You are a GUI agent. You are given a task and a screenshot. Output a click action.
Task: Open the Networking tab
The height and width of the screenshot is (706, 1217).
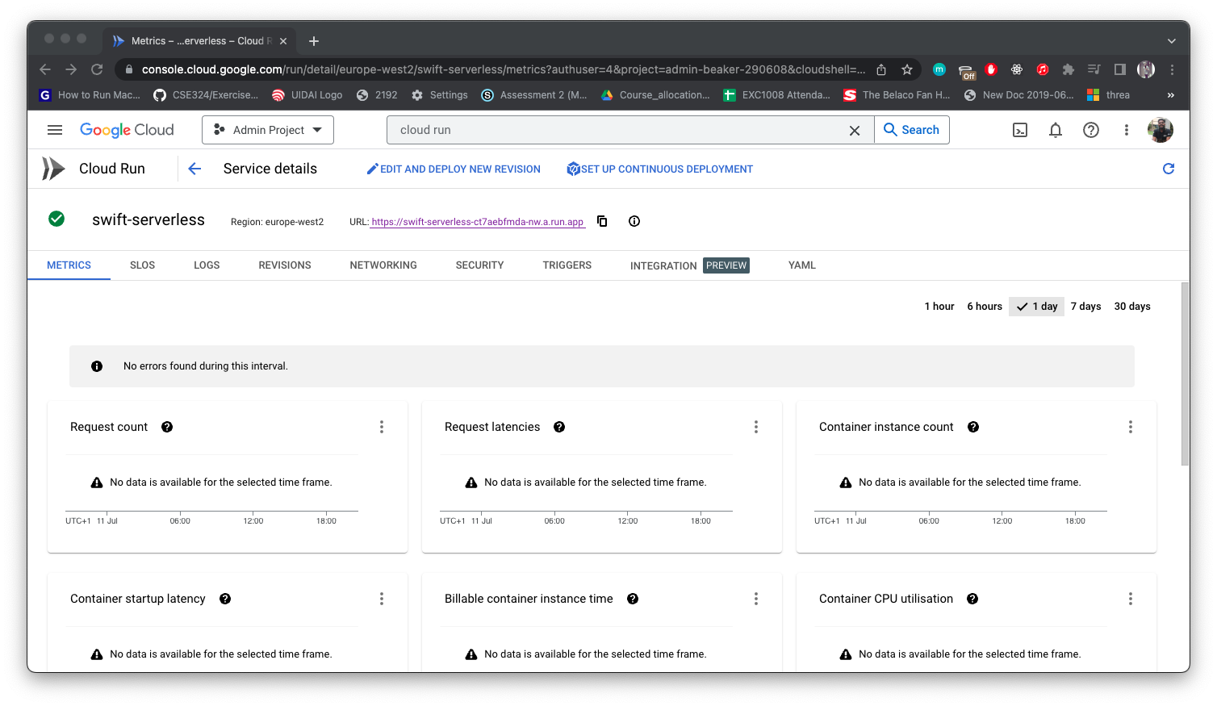tap(383, 265)
